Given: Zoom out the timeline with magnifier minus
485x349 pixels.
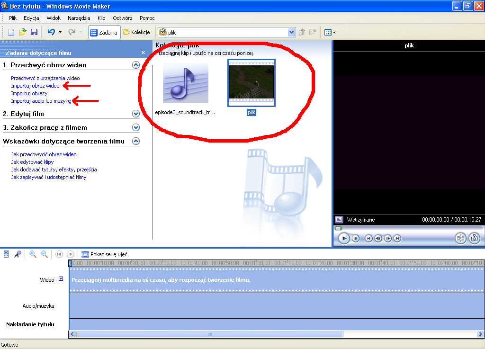Looking at the screenshot, I should pyautogui.click(x=44, y=254).
